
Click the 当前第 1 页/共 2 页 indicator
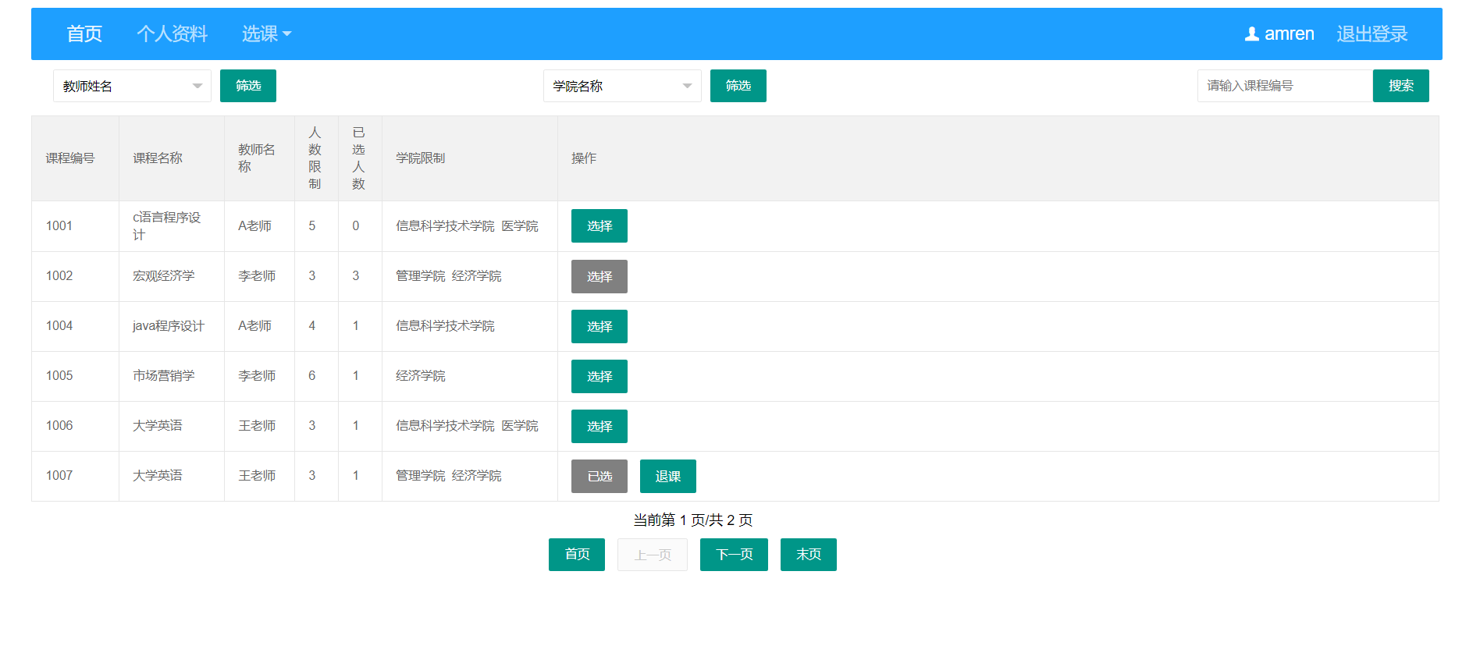693,520
